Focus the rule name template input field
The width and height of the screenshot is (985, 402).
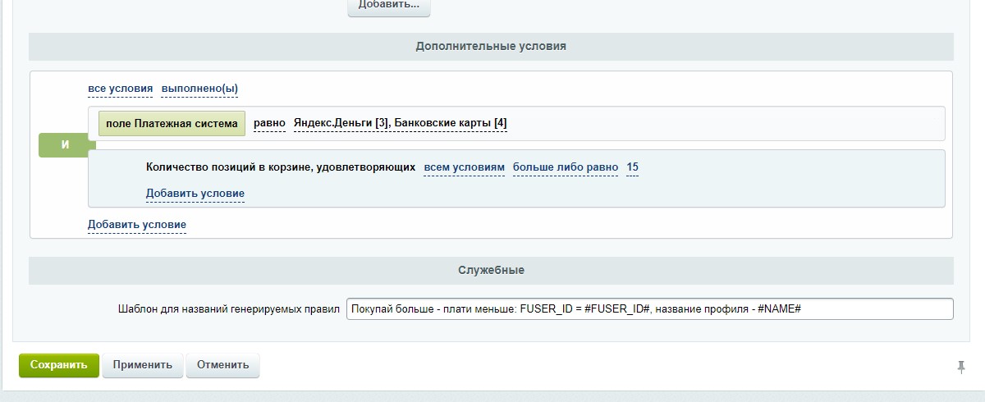pyautogui.click(x=649, y=308)
